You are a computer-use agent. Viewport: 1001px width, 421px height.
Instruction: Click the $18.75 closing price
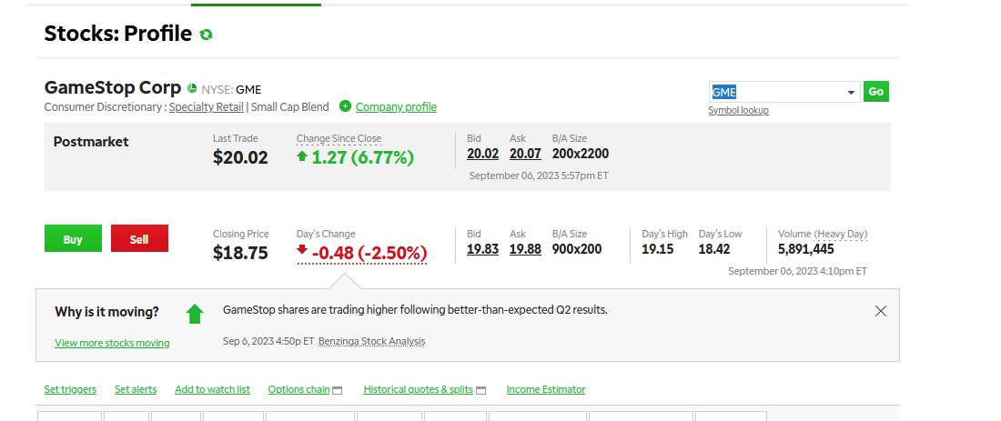[240, 254]
